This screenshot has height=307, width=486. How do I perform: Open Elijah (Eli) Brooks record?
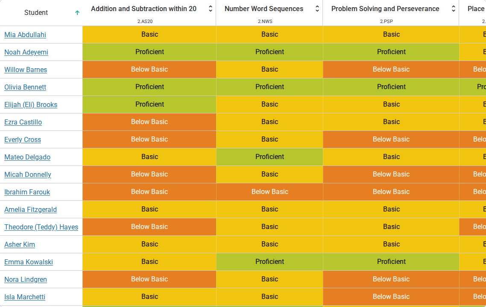click(x=31, y=104)
